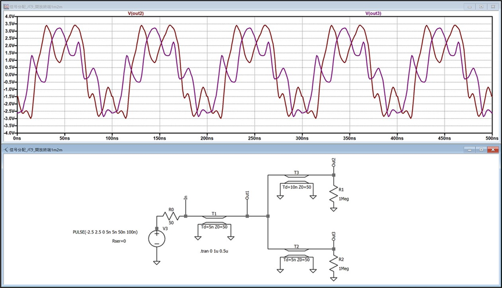
Task: Select resistor R2 load
Action: pyautogui.click(x=334, y=264)
